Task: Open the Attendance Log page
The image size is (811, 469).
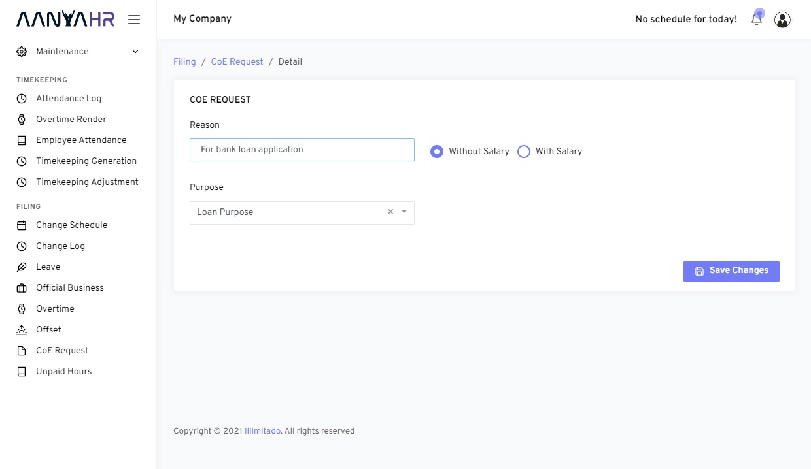Action: point(69,98)
